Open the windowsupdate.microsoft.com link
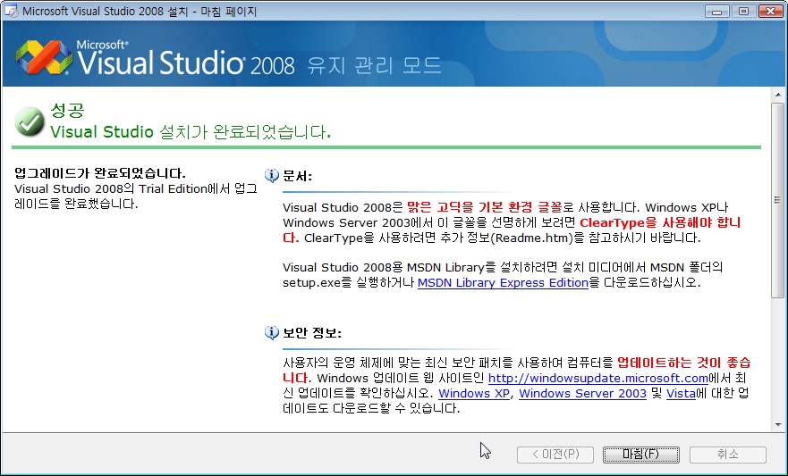788x476 pixels. pyautogui.click(x=598, y=378)
